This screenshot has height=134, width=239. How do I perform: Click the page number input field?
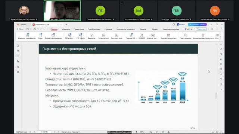(44, 132)
